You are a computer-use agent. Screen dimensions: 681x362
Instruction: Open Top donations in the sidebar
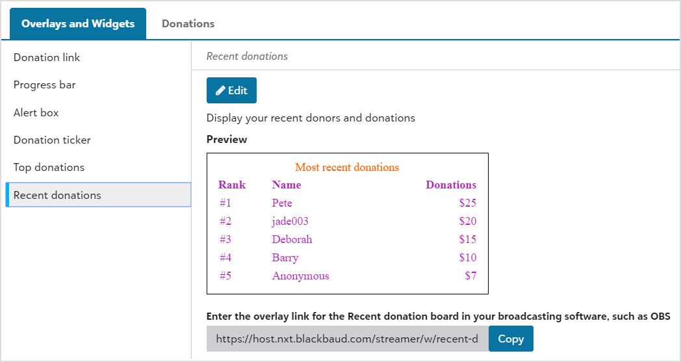point(49,167)
